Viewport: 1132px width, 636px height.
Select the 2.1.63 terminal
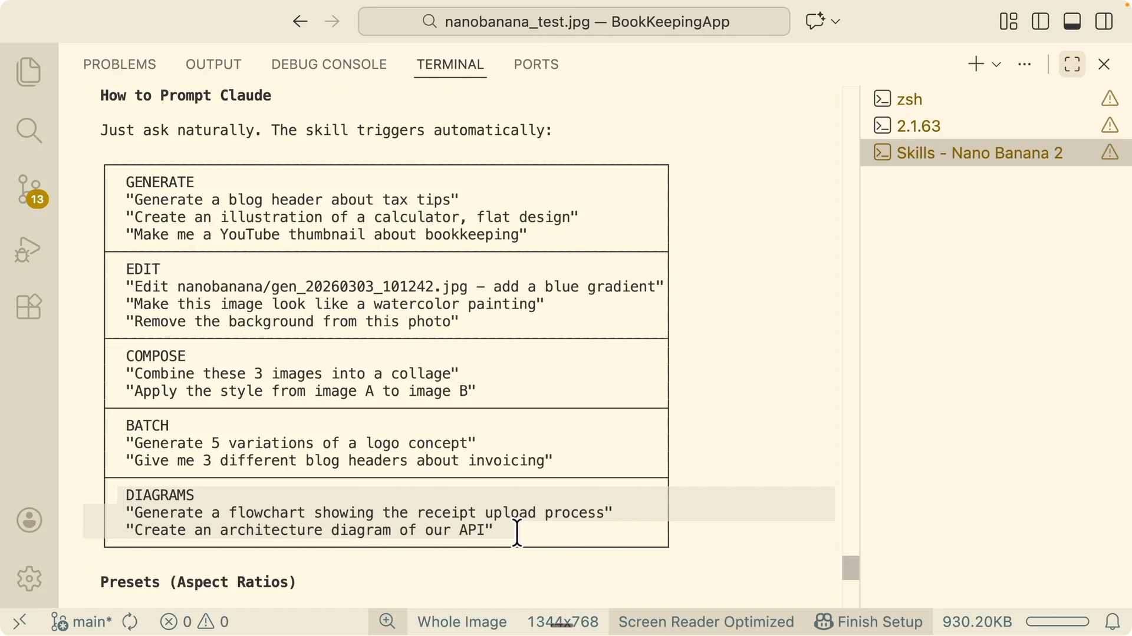(996, 126)
